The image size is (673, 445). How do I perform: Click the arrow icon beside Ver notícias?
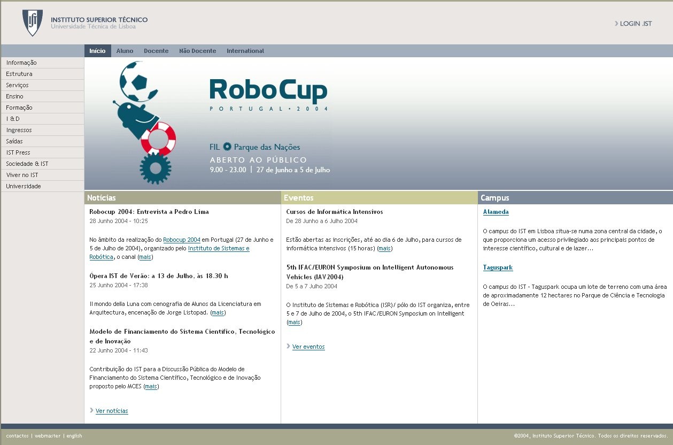point(92,410)
